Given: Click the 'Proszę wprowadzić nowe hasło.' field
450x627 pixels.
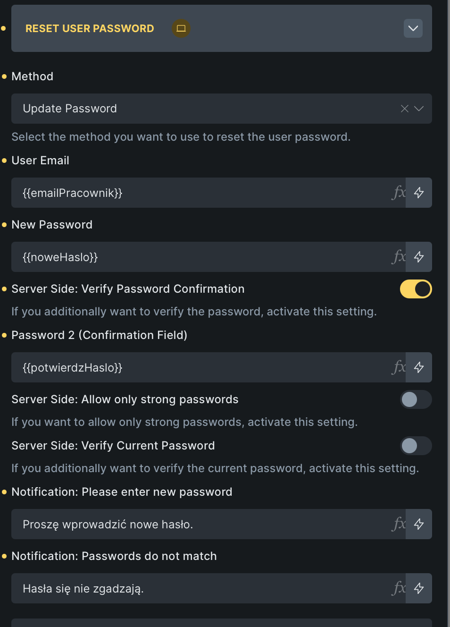Looking at the screenshot, I should coord(198,524).
